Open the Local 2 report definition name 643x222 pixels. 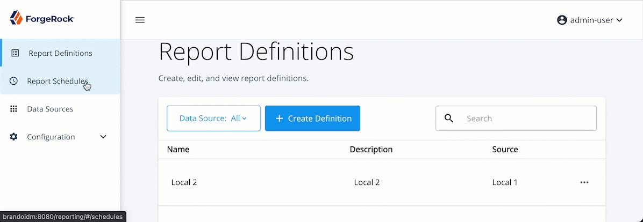coord(184,182)
